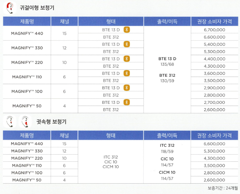
Task: Click the 출력/이득 header in the 귓속형 table
Action: [x=167, y=135]
